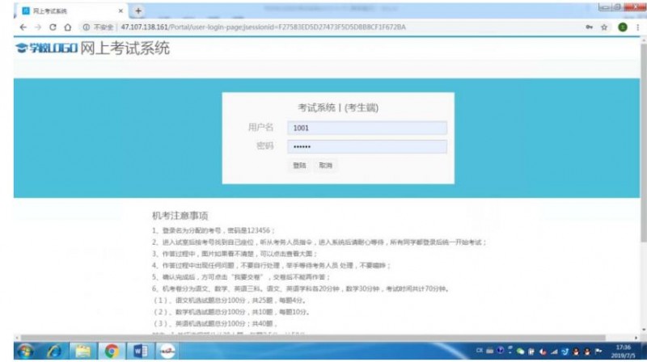Click the 密码 password field
This screenshot has height=362, width=647.
click(367, 146)
